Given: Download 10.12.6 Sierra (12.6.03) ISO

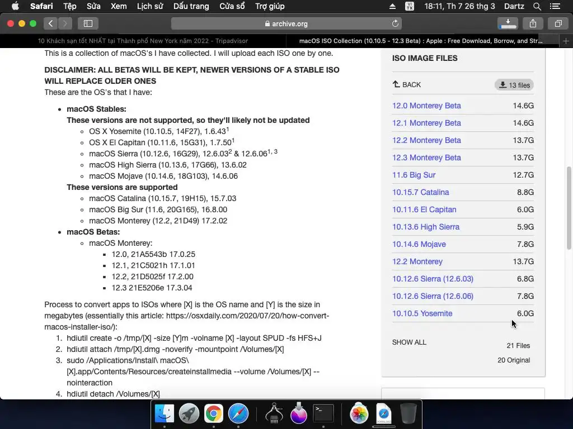Looking at the screenshot, I should (433, 279).
